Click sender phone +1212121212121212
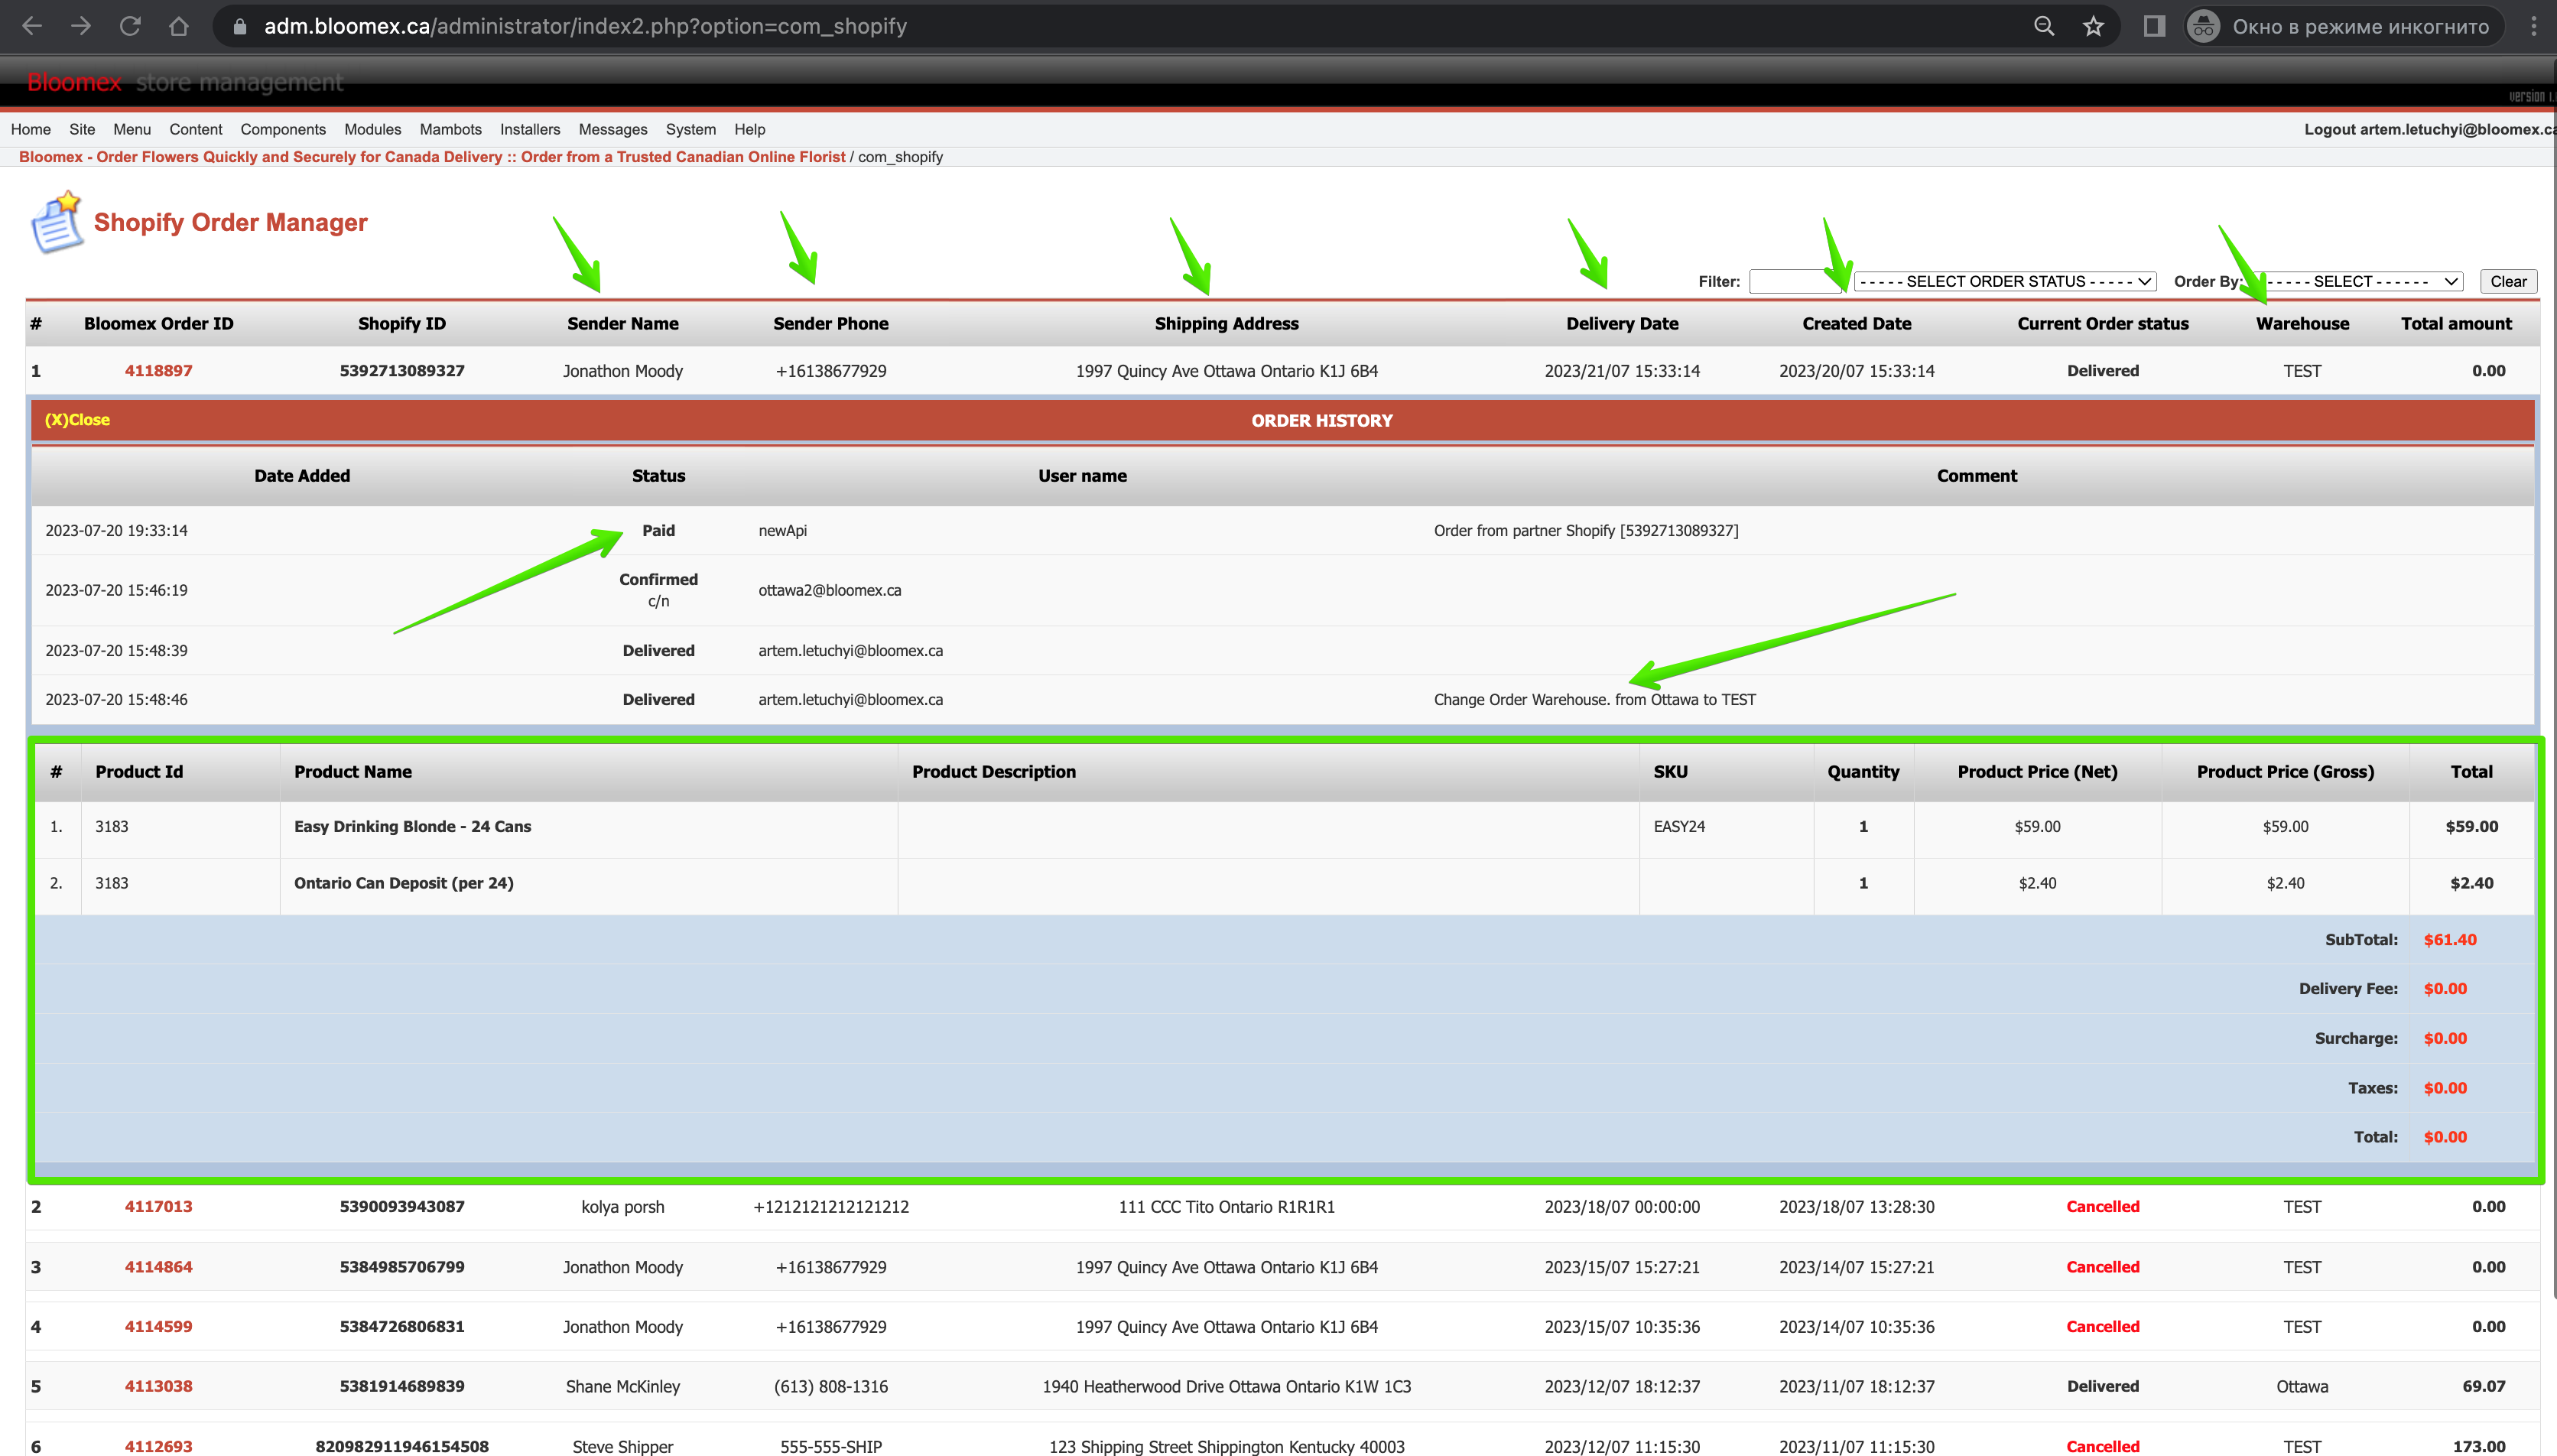Screen dimensions: 2557x1456 pyautogui.click(x=830, y=1207)
